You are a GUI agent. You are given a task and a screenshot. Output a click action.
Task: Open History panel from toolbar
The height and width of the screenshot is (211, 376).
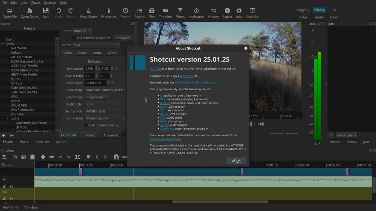pos(213,13)
